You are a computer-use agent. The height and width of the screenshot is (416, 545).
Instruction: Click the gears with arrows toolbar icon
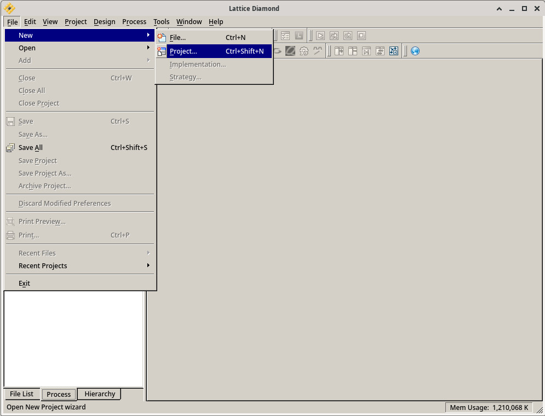pos(304,51)
